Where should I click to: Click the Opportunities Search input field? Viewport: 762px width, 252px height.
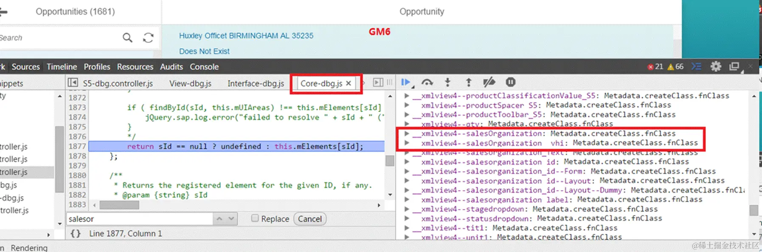tap(59, 38)
